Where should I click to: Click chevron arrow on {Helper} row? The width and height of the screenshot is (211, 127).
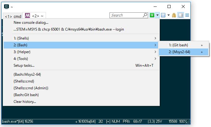coord(155,52)
